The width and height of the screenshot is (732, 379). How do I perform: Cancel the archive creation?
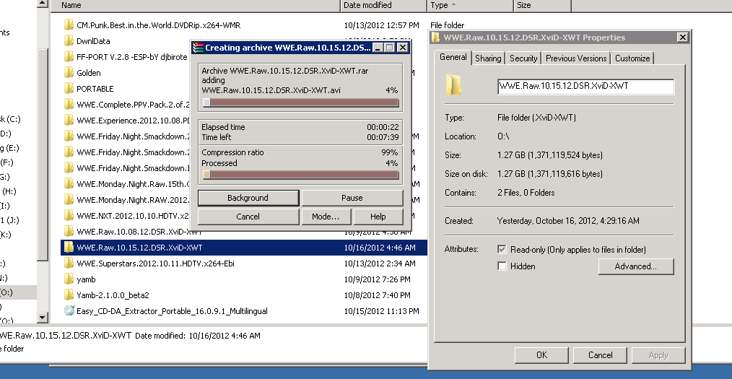(248, 217)
